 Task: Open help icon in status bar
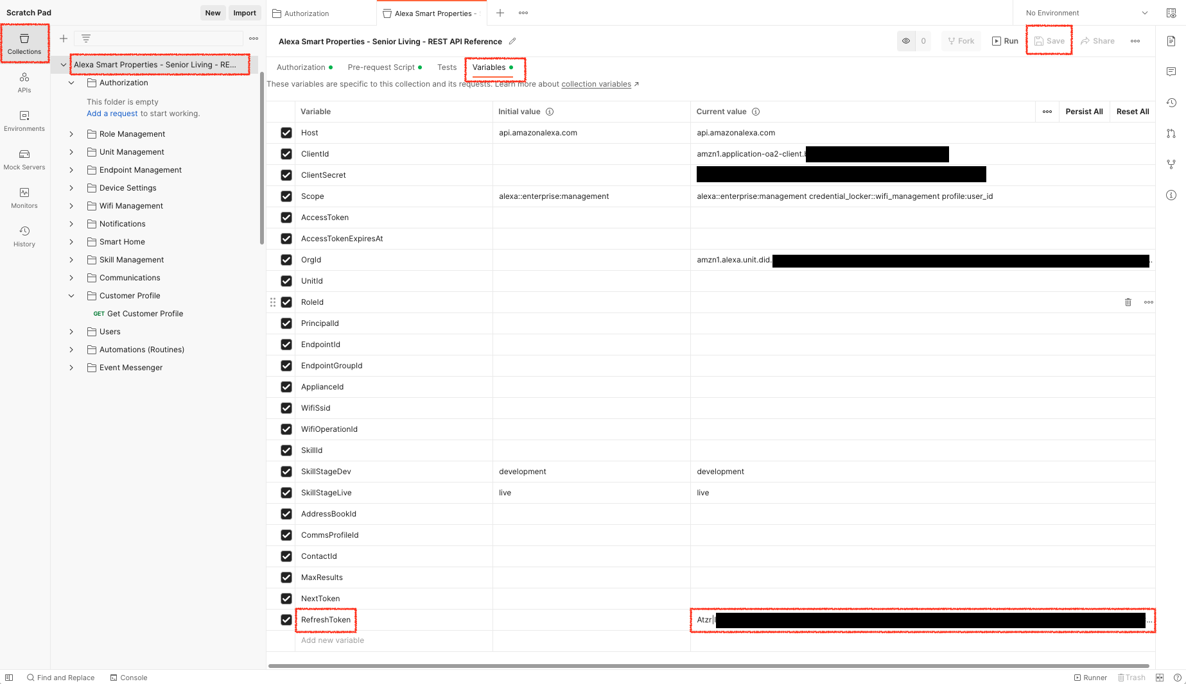tap(1177, 678)
